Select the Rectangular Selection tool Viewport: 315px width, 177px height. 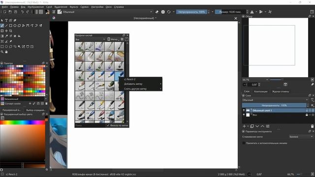tap(2, 47)
